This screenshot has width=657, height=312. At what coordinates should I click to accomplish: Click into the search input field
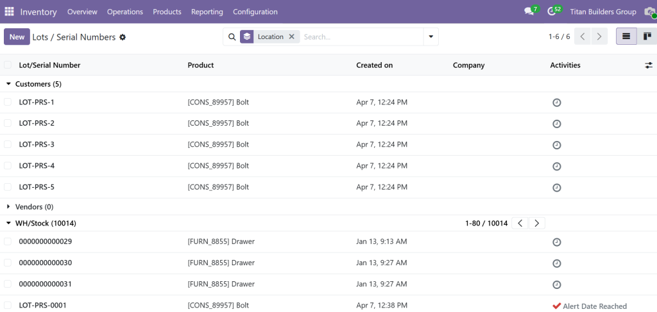359,37
